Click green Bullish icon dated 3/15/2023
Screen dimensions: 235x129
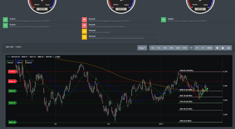pos(163,20)
